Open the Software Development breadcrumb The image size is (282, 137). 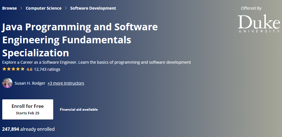[x=93, y=8]
